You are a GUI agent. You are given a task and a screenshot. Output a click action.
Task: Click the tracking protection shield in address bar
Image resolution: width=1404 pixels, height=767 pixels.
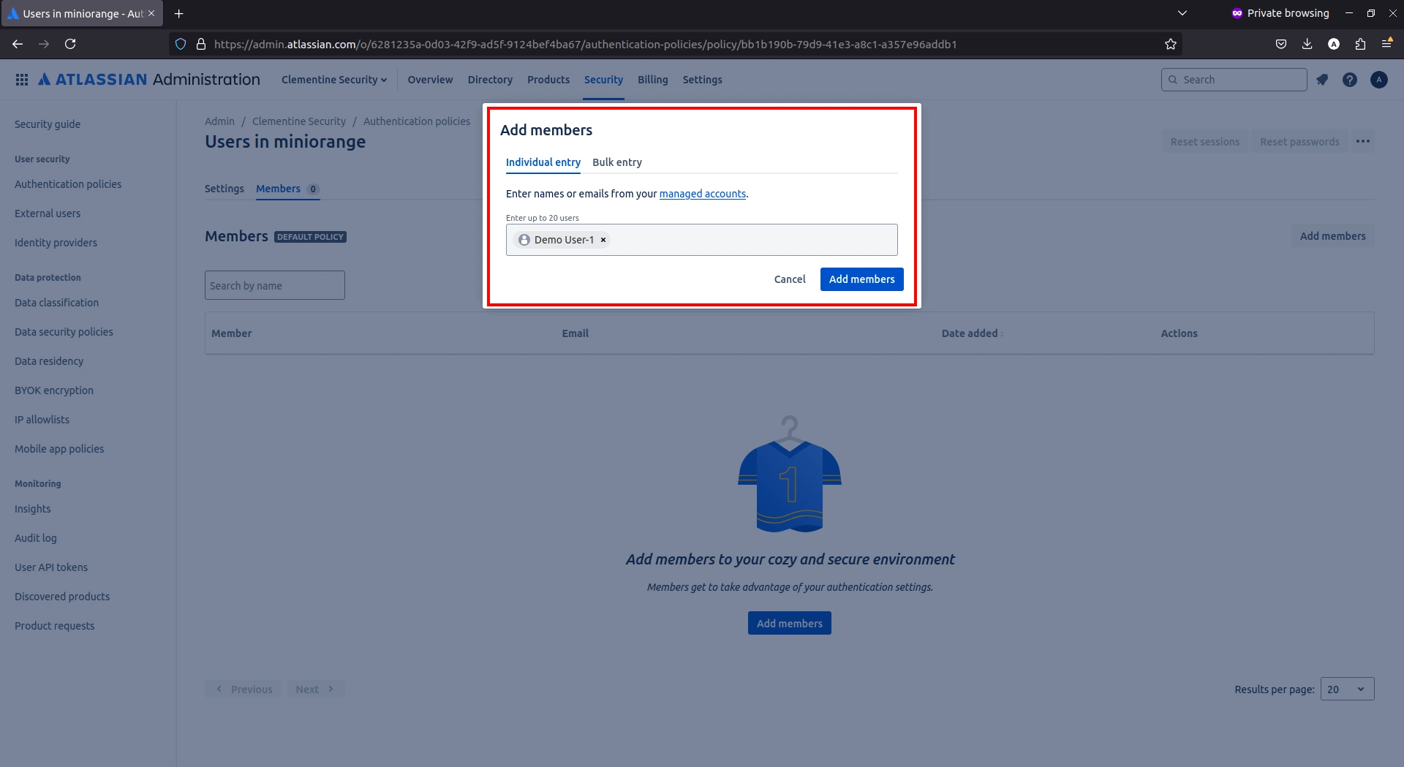click(x=180, y=44)
